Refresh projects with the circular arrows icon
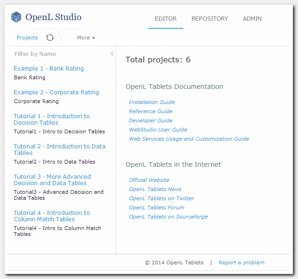This screenshot has width=298, height=279. [x=50, y=38]
